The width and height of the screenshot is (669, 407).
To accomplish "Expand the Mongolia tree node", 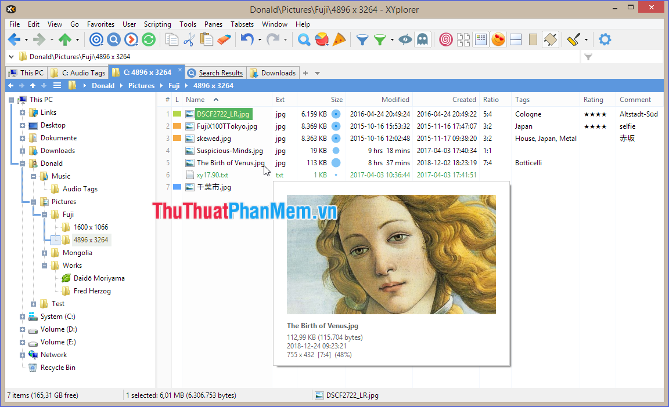I will click(x=44, y=253).
